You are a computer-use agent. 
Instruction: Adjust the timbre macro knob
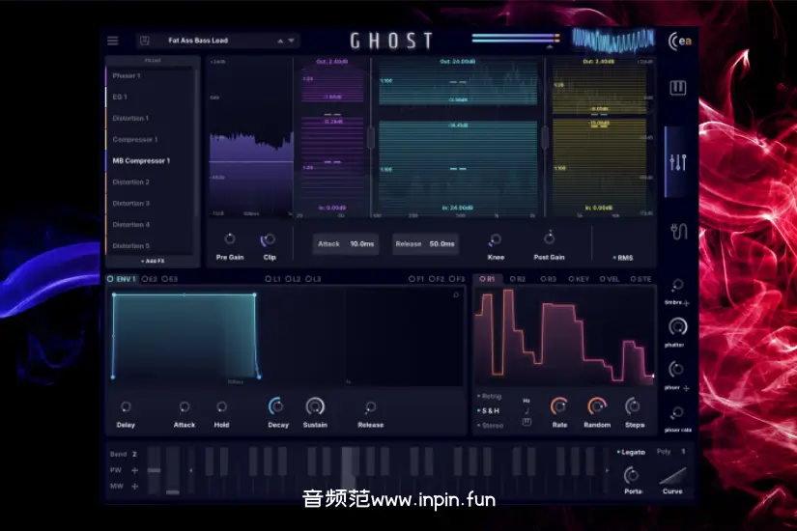(677, 286)
